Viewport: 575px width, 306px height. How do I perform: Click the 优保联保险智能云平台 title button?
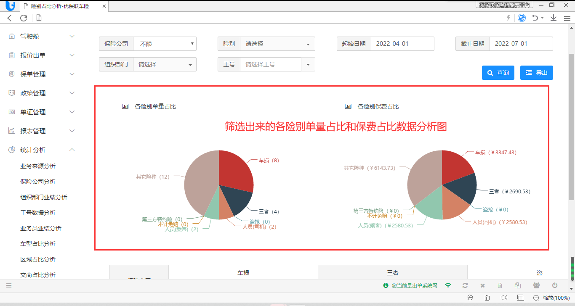[x=504, y=5]
